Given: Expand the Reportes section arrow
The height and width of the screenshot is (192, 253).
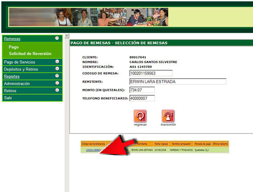Looking at the screenshot, I should pyautogui.click(x=57, y=76).
